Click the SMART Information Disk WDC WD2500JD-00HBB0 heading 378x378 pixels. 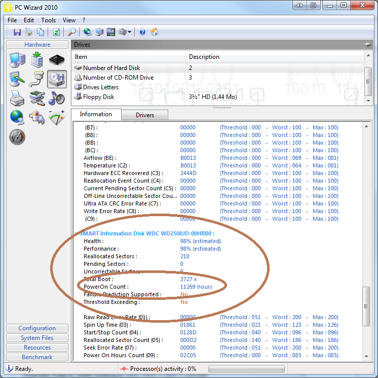[x=147, y=233]
